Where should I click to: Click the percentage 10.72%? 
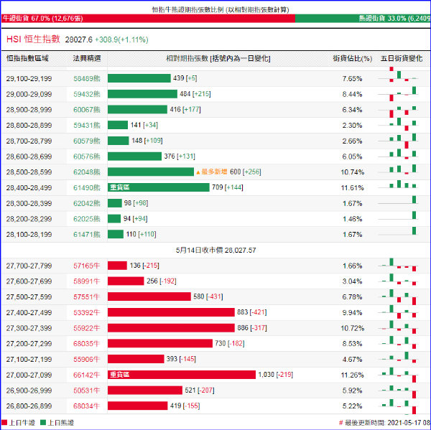pos(353,328)
